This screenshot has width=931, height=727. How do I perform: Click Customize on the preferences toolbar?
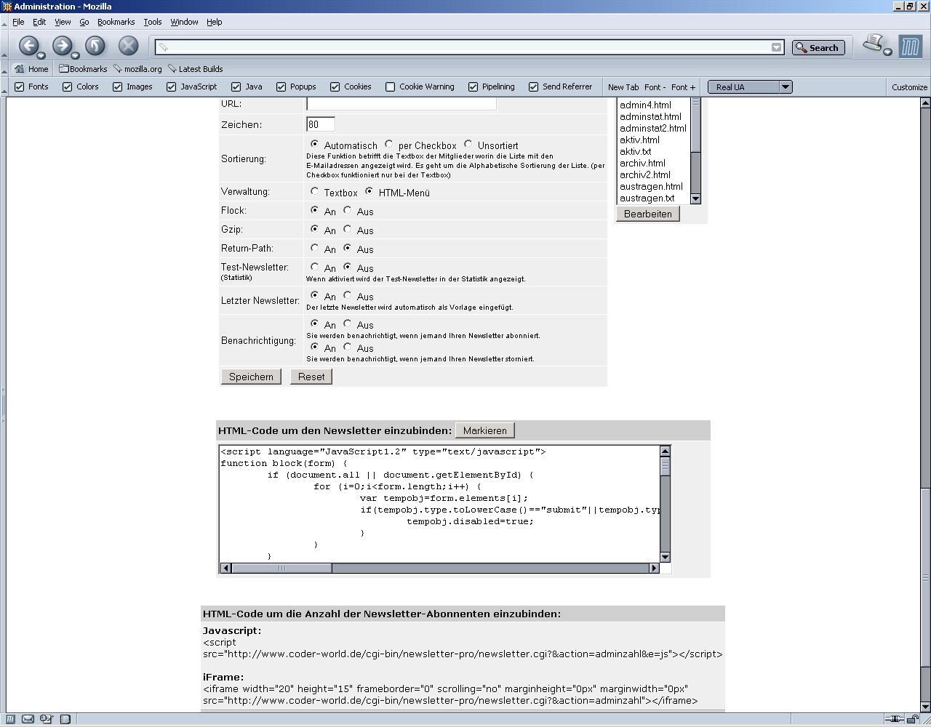[x=909, y=87]
